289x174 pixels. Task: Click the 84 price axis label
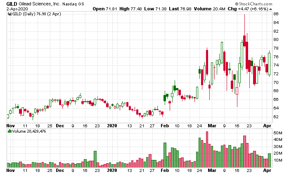276,23
